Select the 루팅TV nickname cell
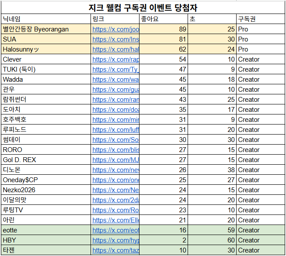The width and height of the screenshot is (286, 256). click(x=46, y=210)
